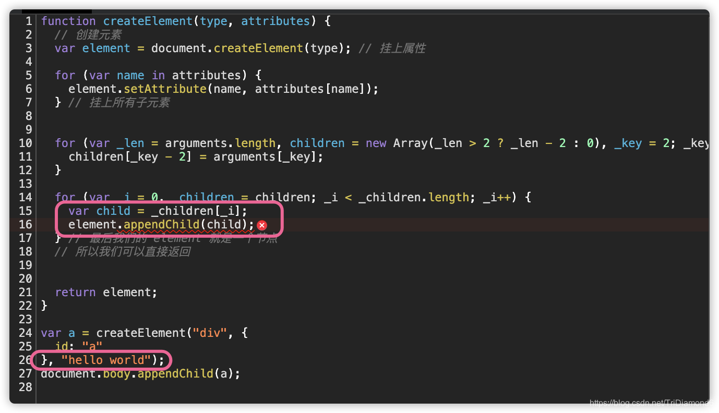The width and height of the screenshot is (719, 413).
Task: Click the "function" keyword on line 1
Action: pos(68,21)
